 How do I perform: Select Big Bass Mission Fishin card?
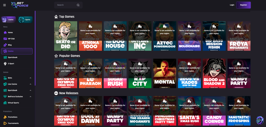[214, 36]
